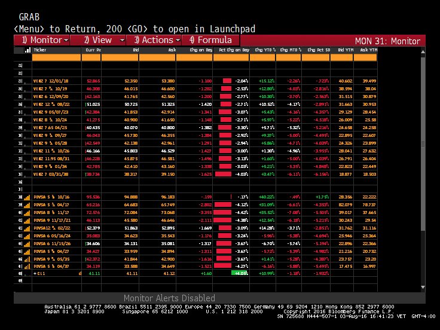440x330 pixels.
Task: Select ticker PDVSA 6 11/15/26
Action: coord(52,244)
